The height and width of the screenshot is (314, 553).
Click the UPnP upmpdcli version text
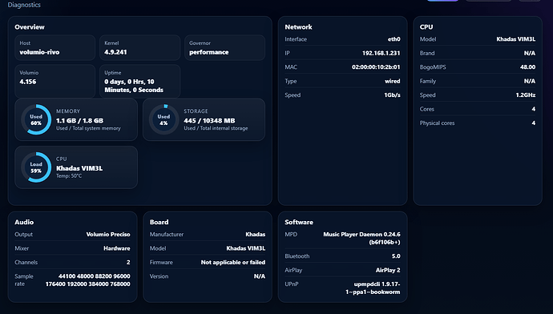coord(373,288)
